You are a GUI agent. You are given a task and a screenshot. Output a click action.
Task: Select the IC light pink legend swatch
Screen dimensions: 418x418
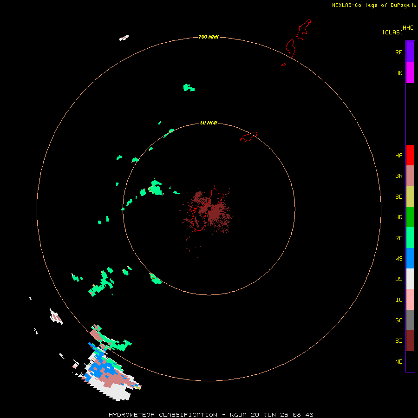pos(410,300)
